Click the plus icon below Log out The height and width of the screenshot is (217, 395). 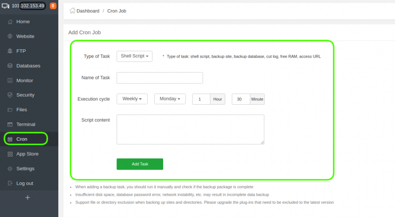pyautogui.click(x=27, y=197)
